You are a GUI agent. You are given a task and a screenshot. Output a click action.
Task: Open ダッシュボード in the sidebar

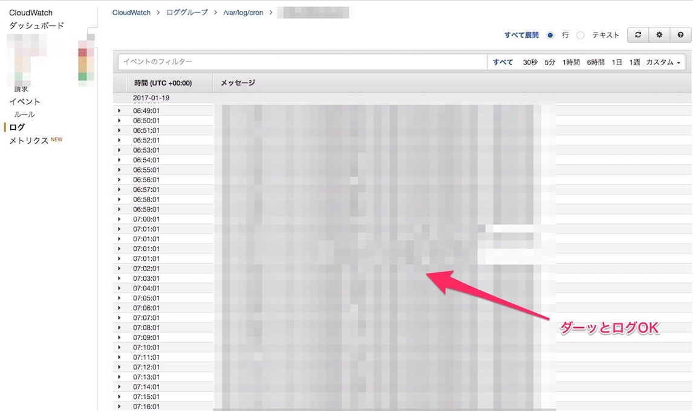point(36,25)
